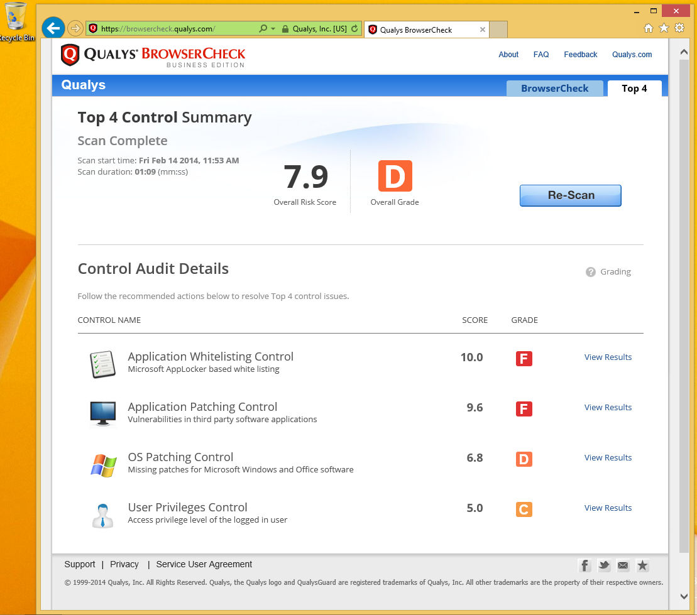
Task: Maximize the browser window
Action: point(654,11)
